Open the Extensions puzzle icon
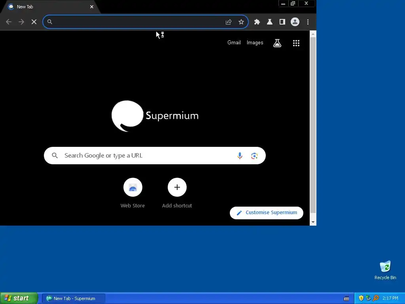Image resolution: width=405 pixels, height=304 pixels. pos(257,22)
